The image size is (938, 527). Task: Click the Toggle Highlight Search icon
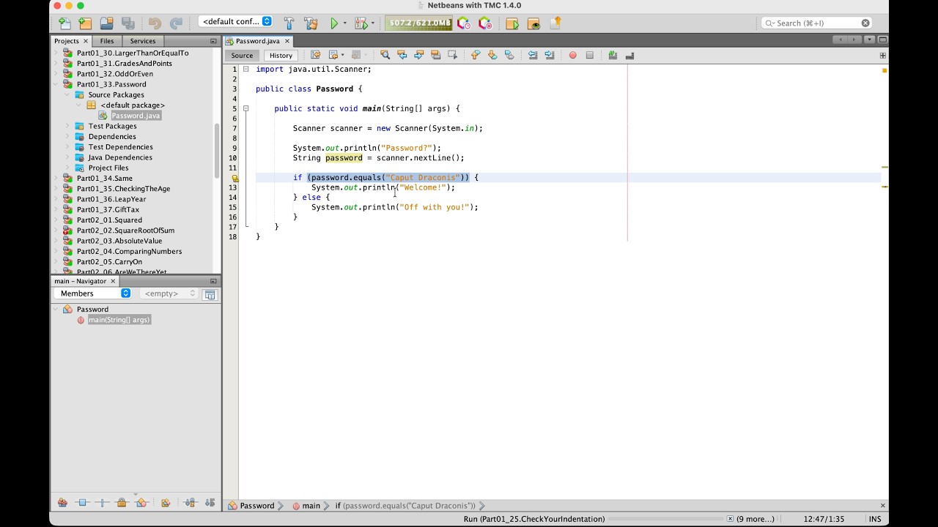435,55
